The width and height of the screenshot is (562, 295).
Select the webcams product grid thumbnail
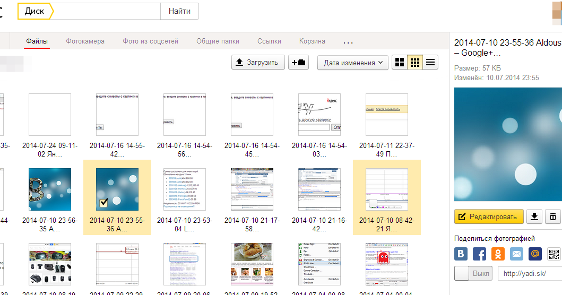50,264
